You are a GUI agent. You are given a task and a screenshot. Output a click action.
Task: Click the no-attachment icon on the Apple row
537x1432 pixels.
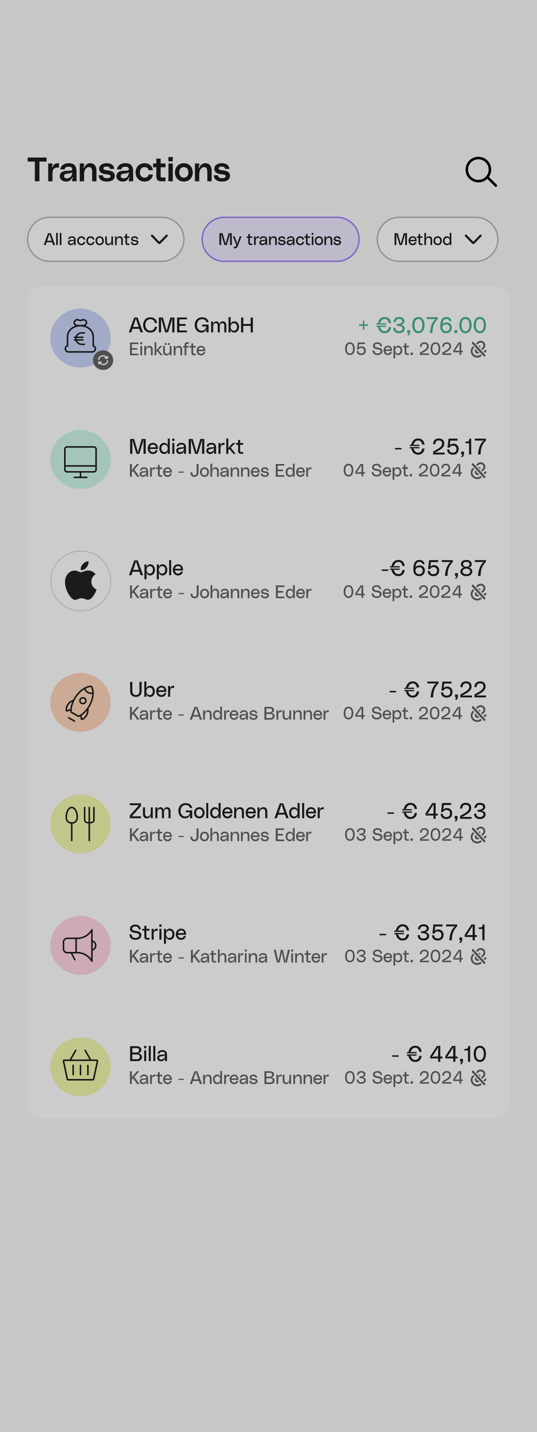click(478, 592)
